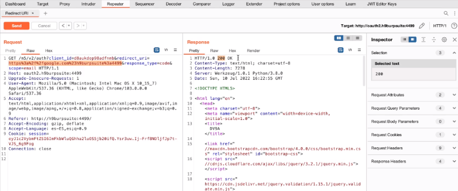Open the Repeater tab options menu
Viewport: 458px width, 191px height.
coord(454,13)
